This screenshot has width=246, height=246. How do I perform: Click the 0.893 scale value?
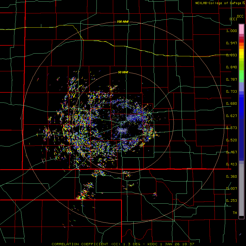coord(232,55)
